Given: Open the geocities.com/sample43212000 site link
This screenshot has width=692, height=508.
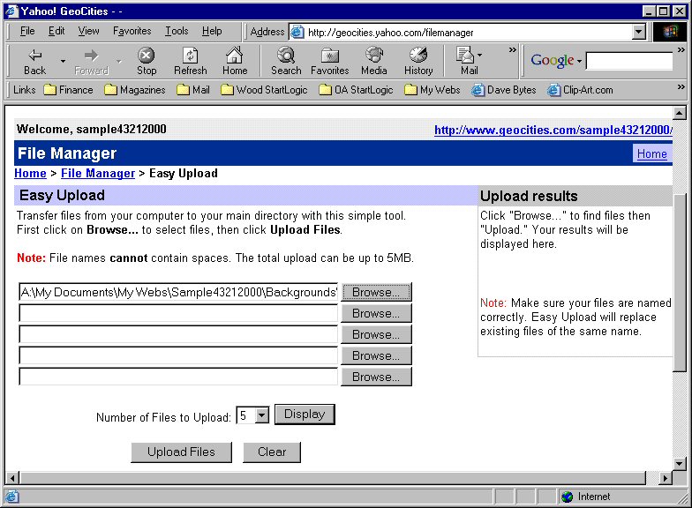Looking at the screenshot, I should pos(553,131).
